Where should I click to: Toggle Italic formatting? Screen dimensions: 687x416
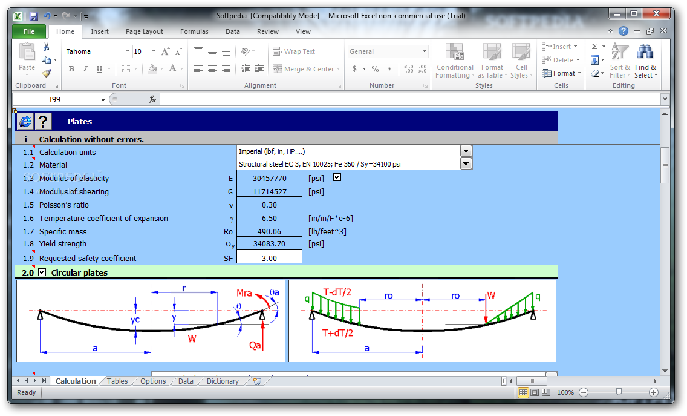coord(85,69)
